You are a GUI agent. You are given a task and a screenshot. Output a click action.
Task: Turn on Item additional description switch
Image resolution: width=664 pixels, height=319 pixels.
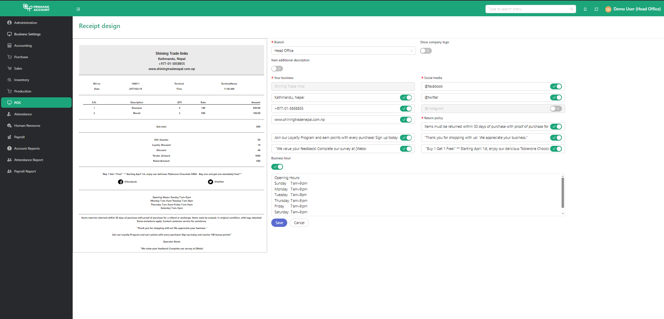click(277, 69)
